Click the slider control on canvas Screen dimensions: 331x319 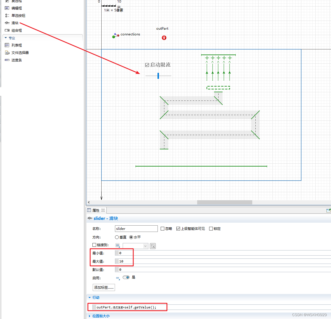(x=158, y=76)
